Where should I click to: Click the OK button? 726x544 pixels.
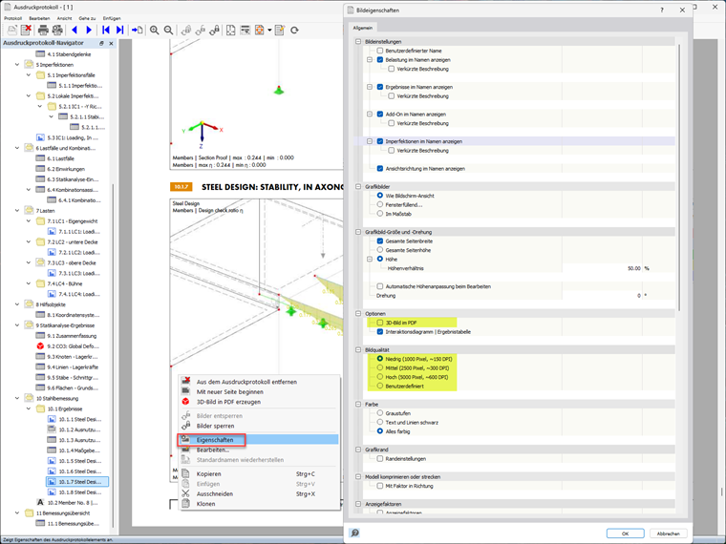point(625,534)
